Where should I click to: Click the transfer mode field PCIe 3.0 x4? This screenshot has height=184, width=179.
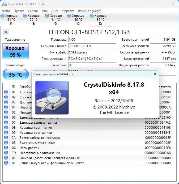coord(92,59)
